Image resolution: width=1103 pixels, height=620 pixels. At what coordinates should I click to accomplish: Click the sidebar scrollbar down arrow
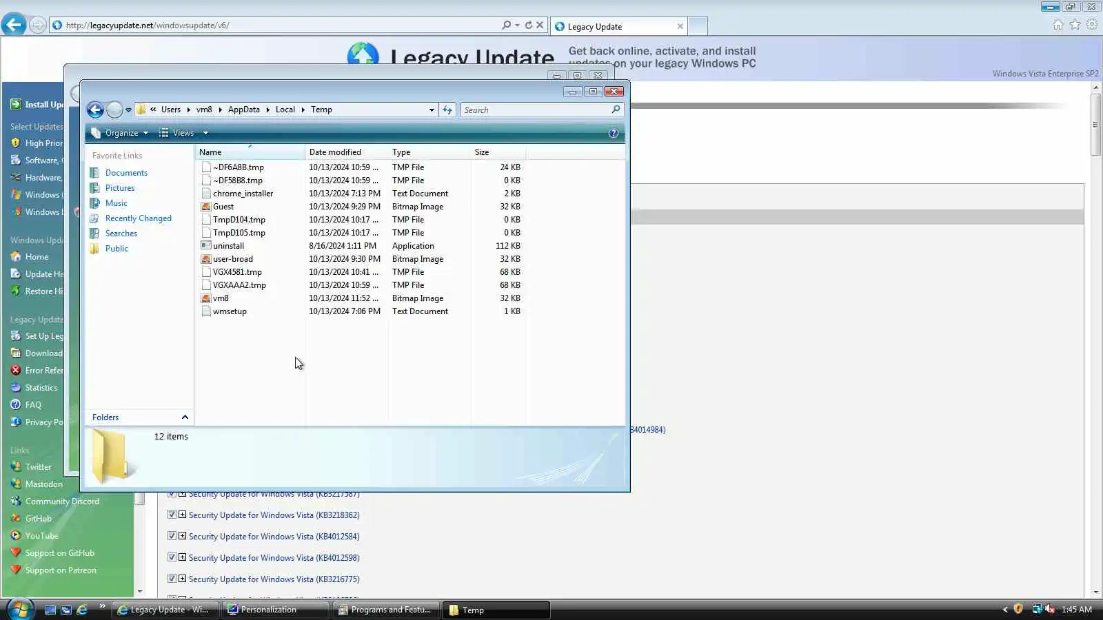point(140,591)
